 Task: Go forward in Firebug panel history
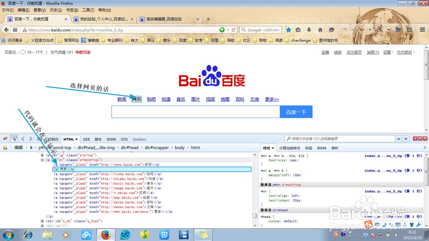coord(30,139)
